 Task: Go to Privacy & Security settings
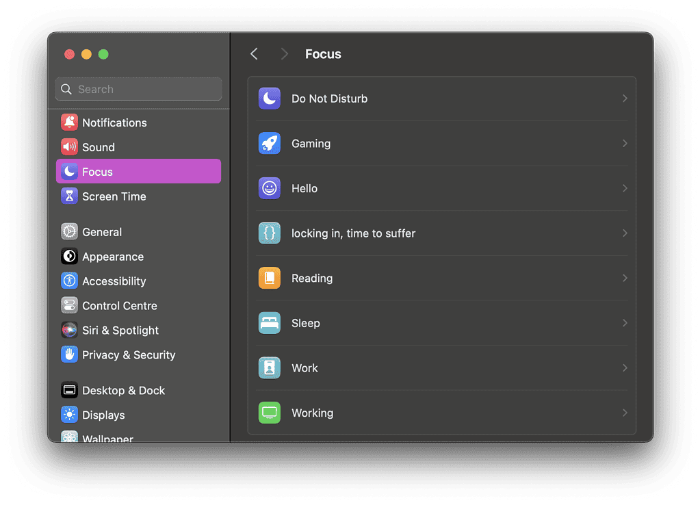point(129,355)
